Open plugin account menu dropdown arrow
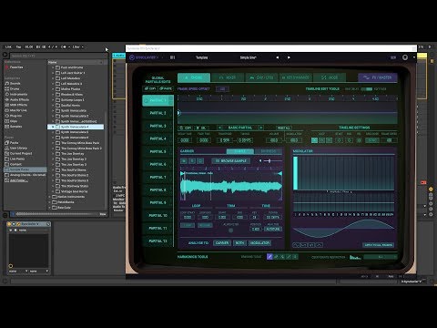 (x=414, y=57)
